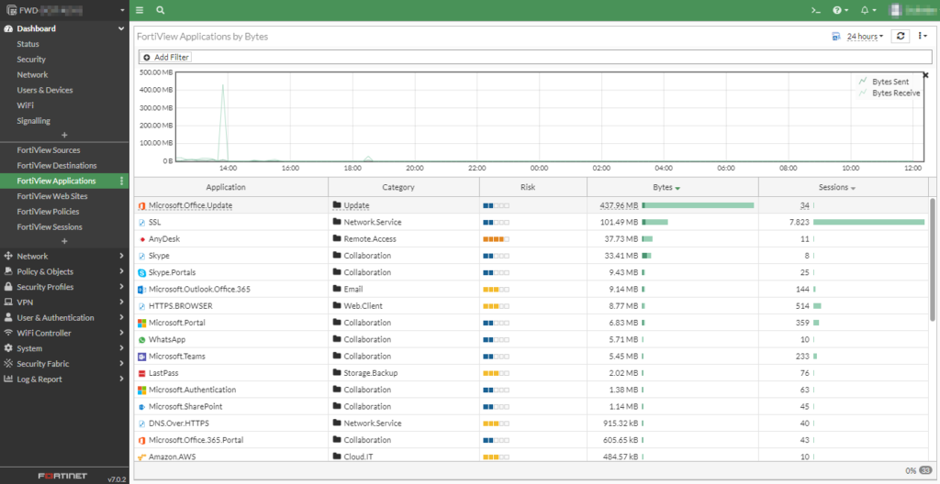940x484 pixels.
Task: Click Add Filter button
Action: tap(167, 57)
